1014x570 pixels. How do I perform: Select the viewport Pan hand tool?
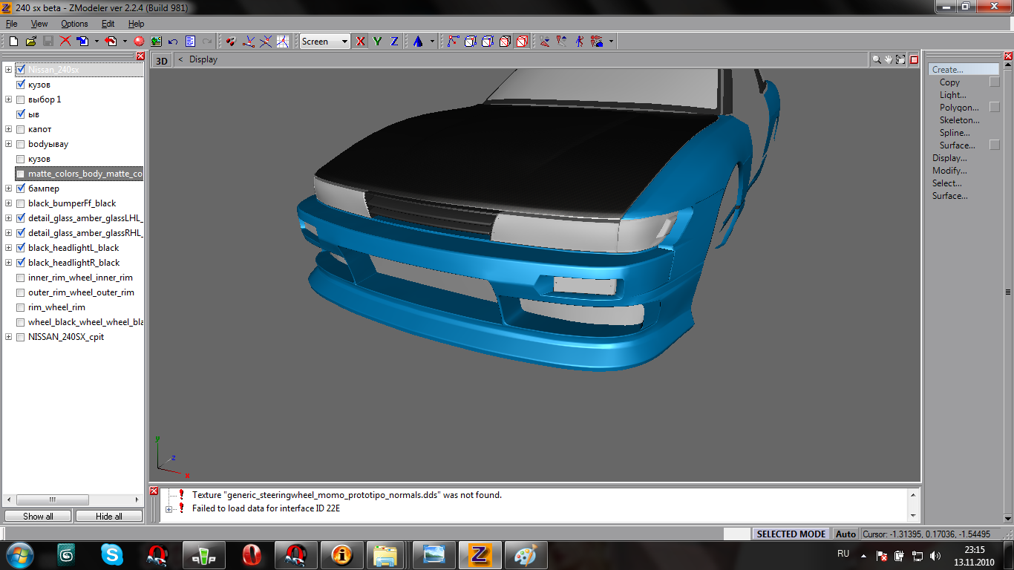(889, 59)
